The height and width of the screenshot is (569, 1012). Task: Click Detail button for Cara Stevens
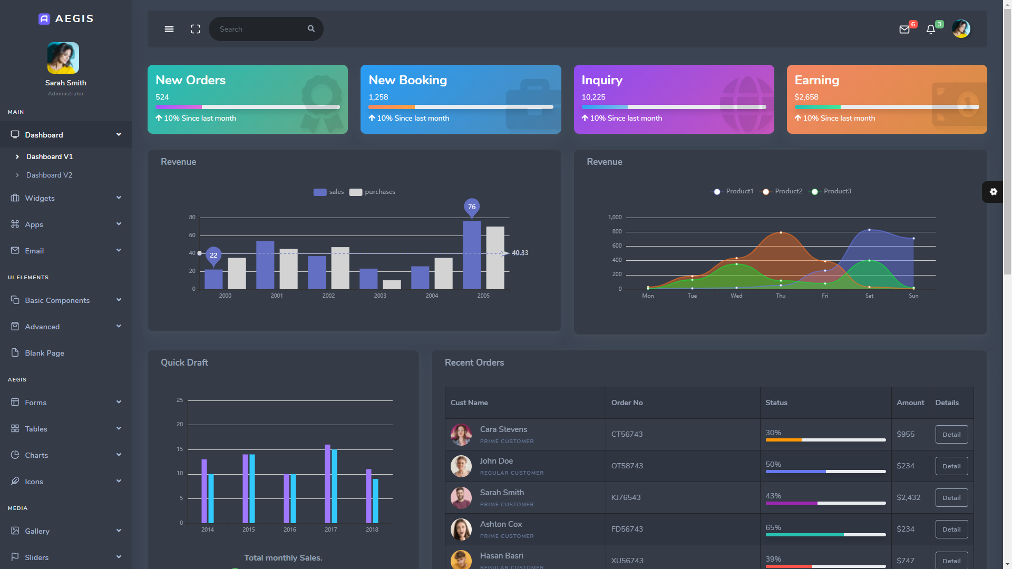tap(951, 435)
